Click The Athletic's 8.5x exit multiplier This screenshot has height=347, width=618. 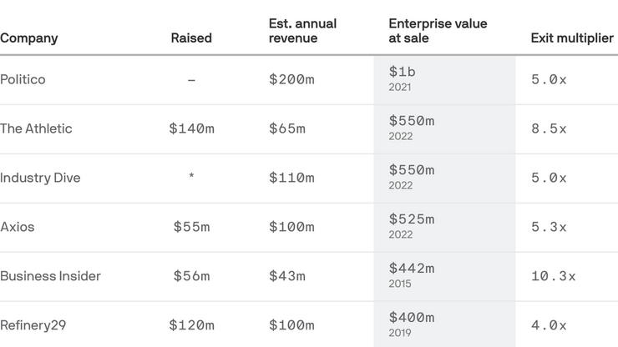pos(549,128)
